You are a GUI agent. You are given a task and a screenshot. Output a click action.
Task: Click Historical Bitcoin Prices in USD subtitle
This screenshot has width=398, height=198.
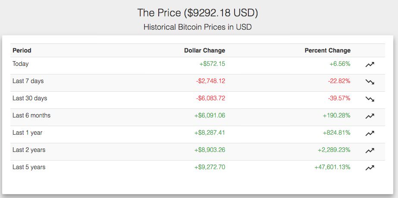point(197,27)
